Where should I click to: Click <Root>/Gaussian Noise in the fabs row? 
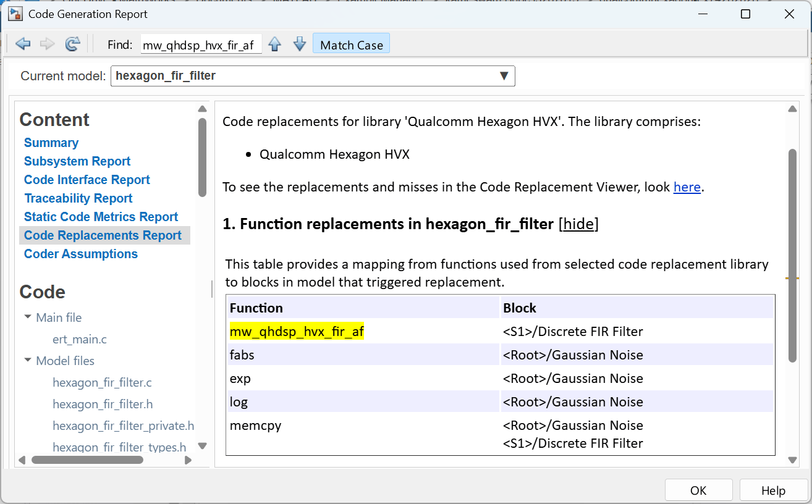click(573, 355)
